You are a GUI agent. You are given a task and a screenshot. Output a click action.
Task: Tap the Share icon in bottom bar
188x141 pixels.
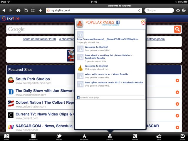183,137
